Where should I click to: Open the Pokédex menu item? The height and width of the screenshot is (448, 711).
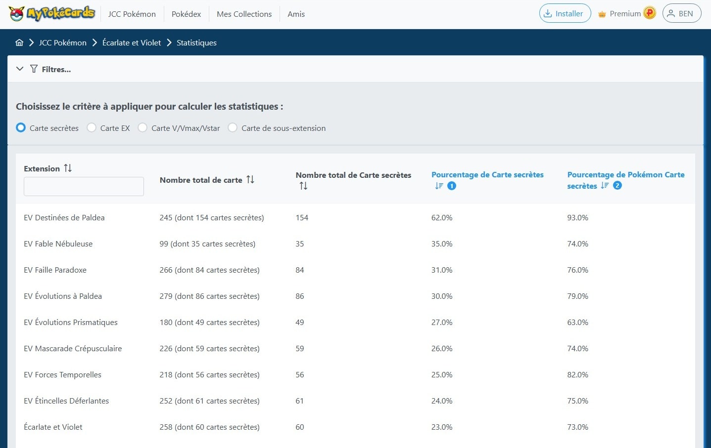click(x=186, y=14)
